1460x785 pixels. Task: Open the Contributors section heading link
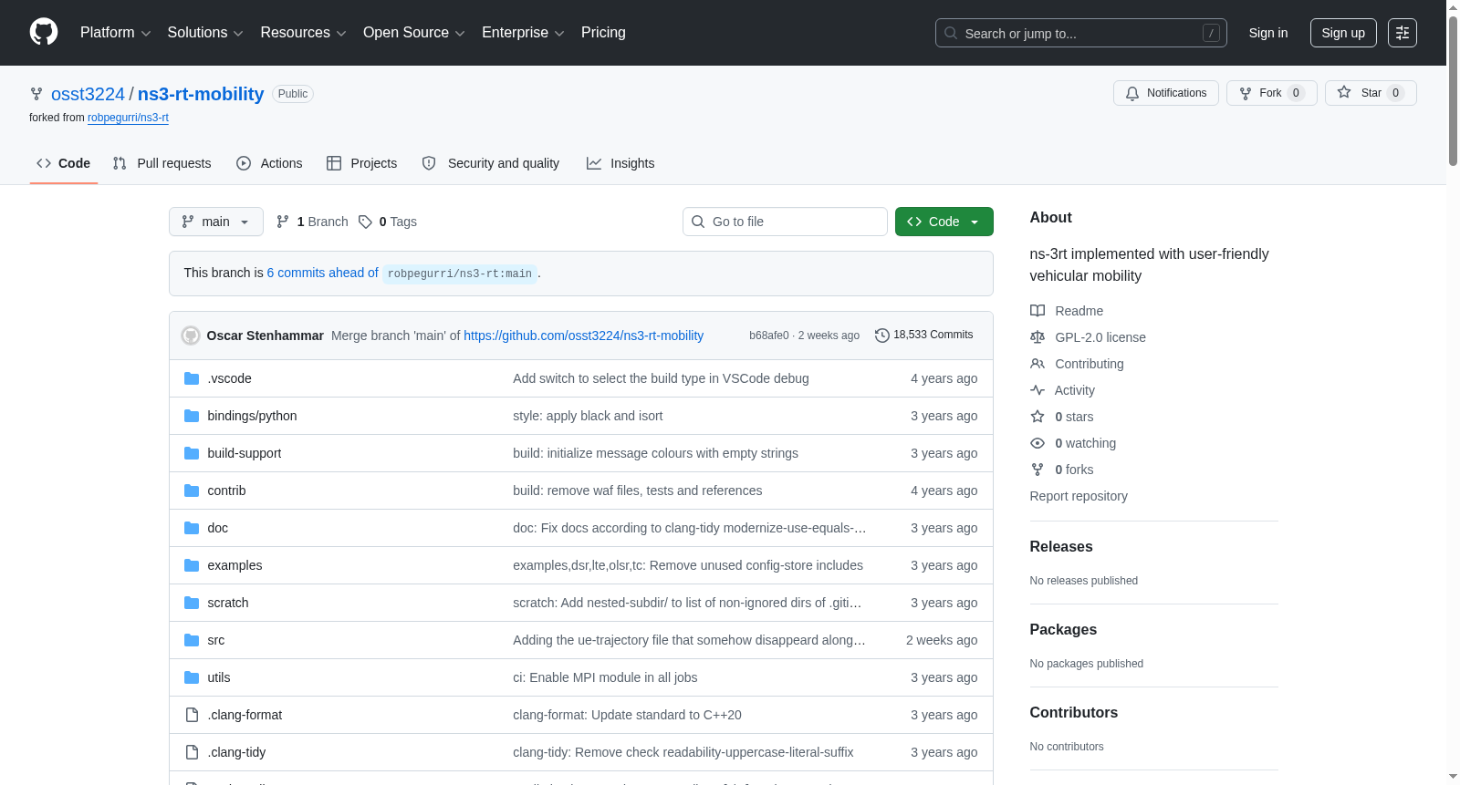(1074, 712)
